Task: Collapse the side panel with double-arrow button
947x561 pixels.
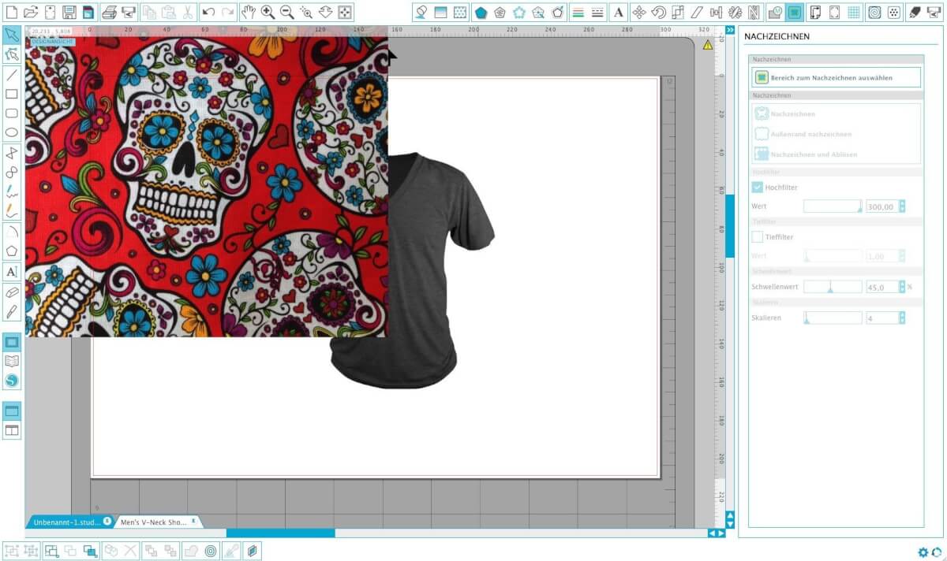Action: 730,30
